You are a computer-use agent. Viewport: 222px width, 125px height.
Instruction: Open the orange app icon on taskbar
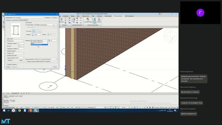(31, 110)
